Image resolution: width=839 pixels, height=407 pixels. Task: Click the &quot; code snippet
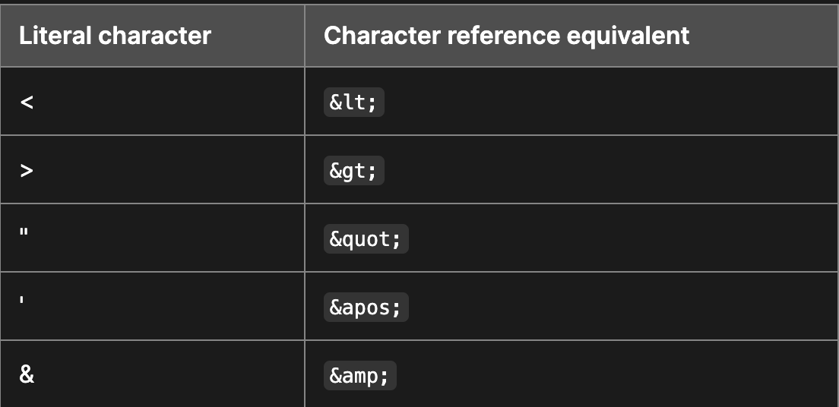pos(366,239)
